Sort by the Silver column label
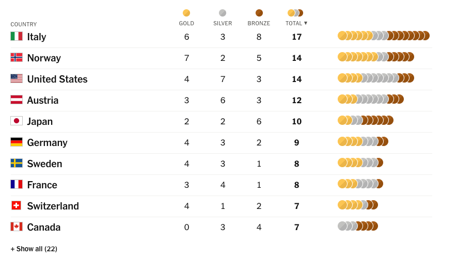Viewport: 457px width, 259px height. (x=223, y=23)
